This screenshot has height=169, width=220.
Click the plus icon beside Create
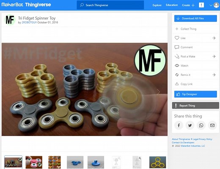click(x=193, y=5)
